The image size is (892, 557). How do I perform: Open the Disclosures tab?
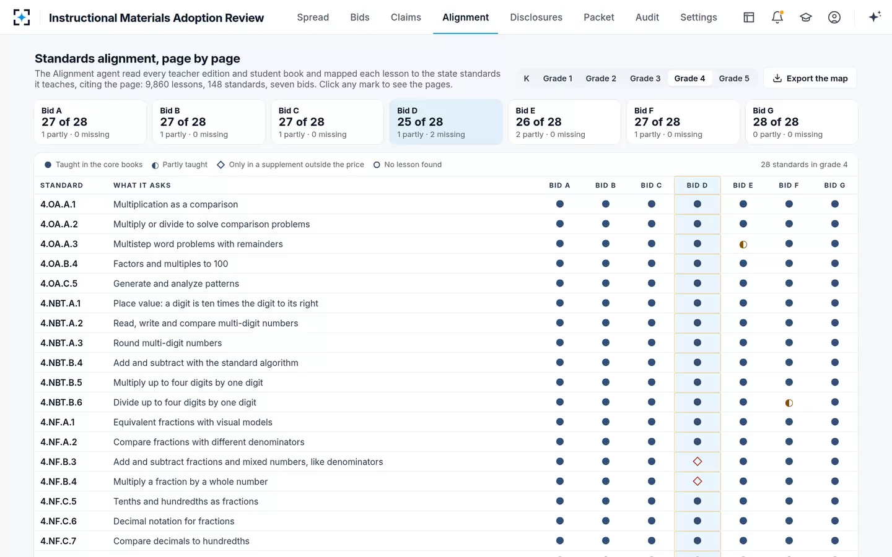[536, 17]
